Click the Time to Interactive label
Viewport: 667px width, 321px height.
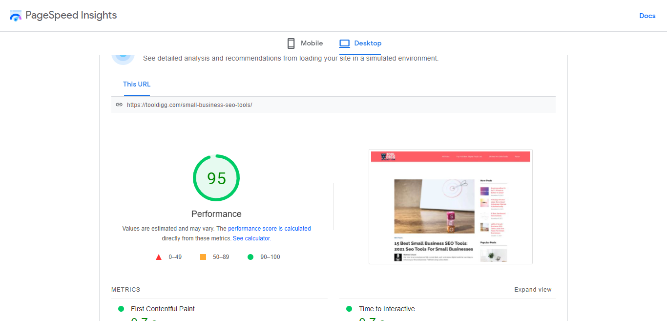[387, 309]
